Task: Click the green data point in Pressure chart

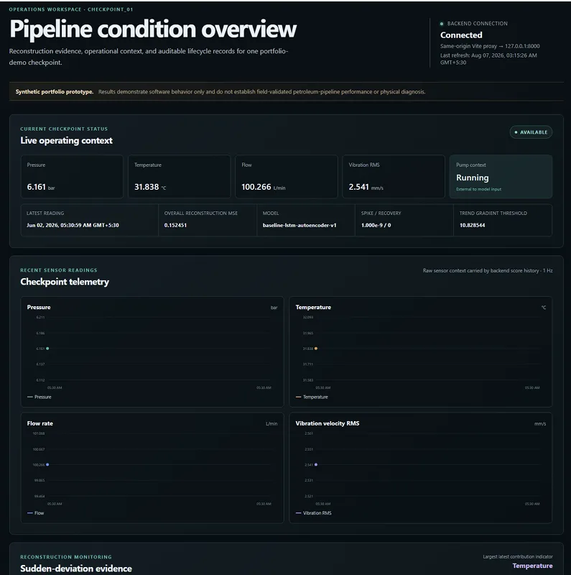Action: pos(47,349)
